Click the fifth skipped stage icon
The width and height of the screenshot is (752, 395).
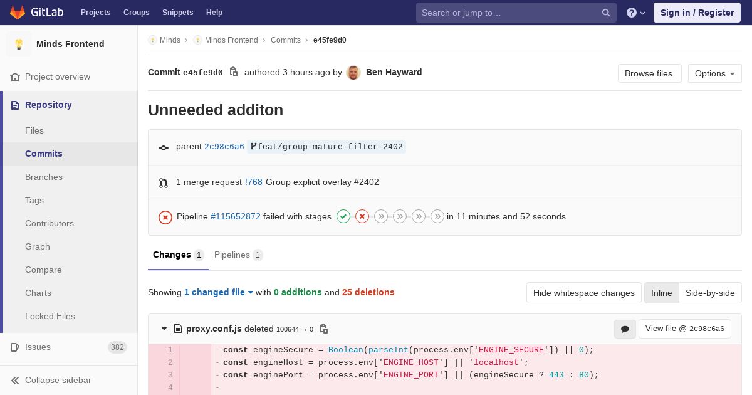pyautogui.click(x=419, y=216)
